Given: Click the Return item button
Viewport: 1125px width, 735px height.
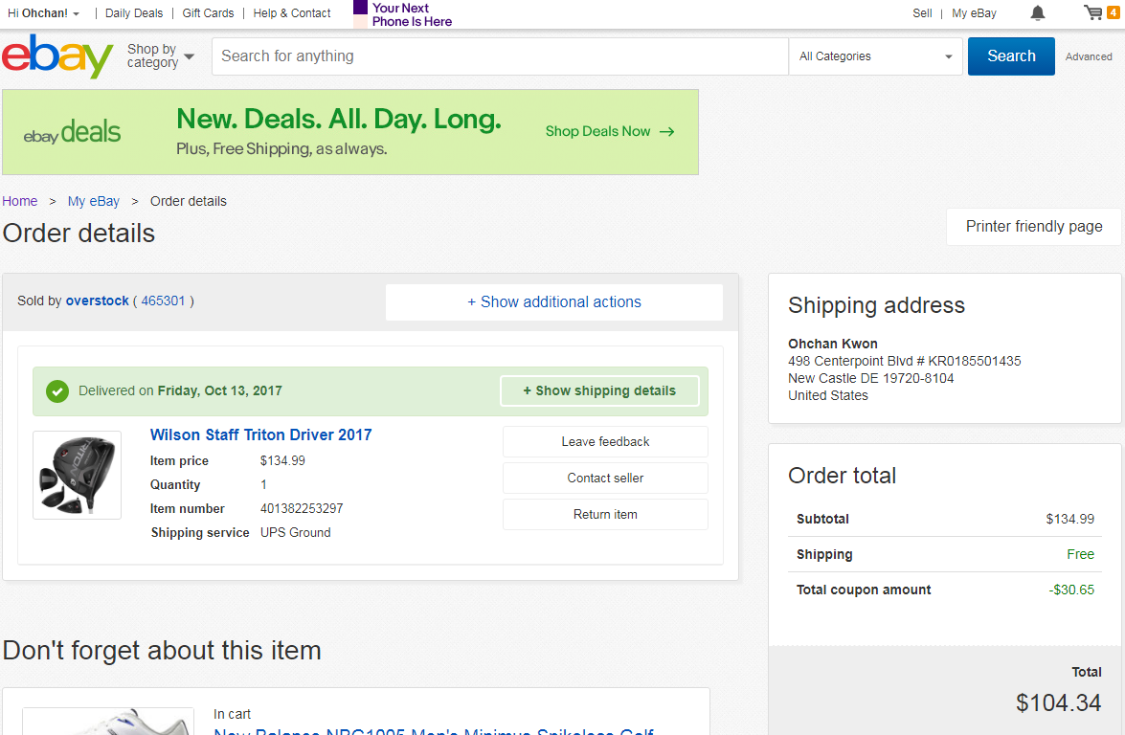Looking at the screenshot, I should 605,515.
